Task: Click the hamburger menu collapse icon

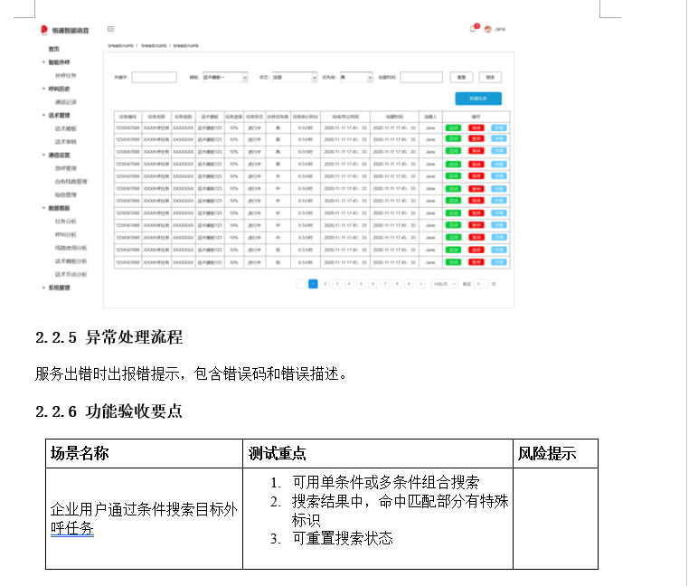Action: click(111, 29)
